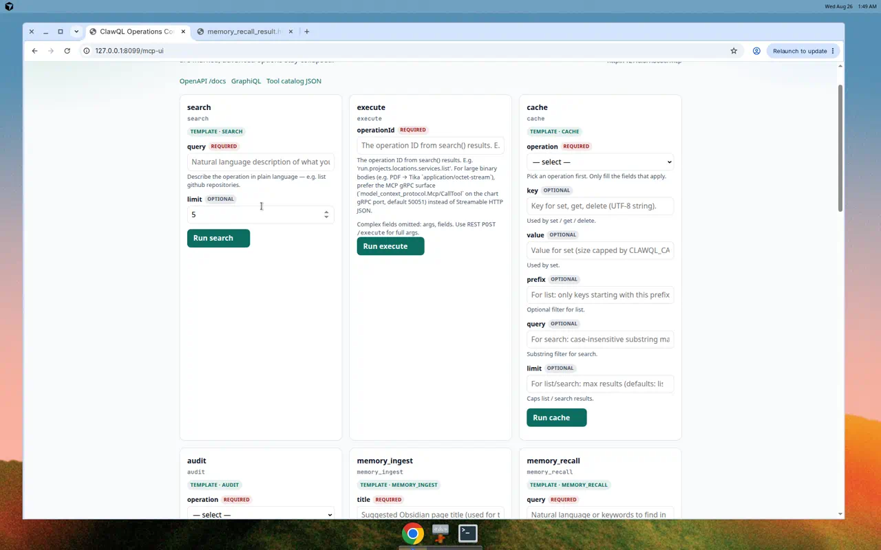The image size is (881, 550).
Task: Click the Run execute button
Action: pyautogui.click(x=390, y=246)
